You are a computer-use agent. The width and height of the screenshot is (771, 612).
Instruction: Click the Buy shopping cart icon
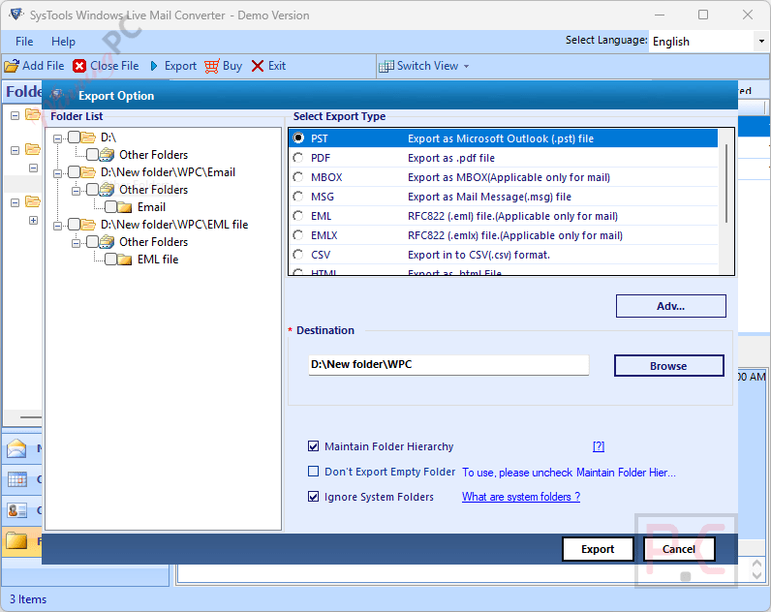point(212,66)
